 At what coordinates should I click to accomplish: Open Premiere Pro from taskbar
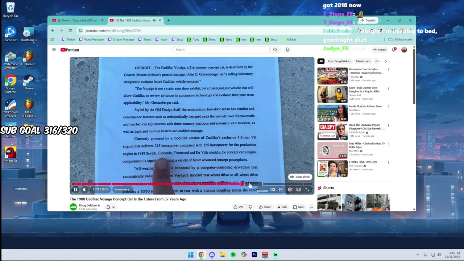(254, 255)
